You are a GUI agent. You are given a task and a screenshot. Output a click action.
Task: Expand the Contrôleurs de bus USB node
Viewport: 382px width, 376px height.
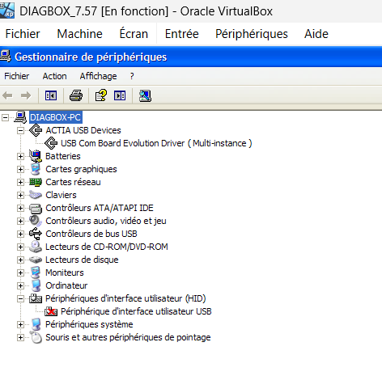pos(20,234)
